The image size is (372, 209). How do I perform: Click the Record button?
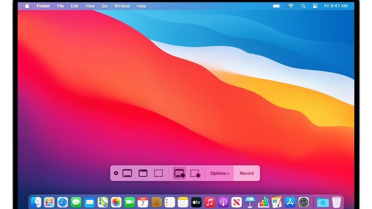(246, 173)
